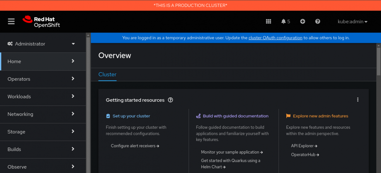Open the help question mark menu
The image size is (381, 173).
pos(317,21)
